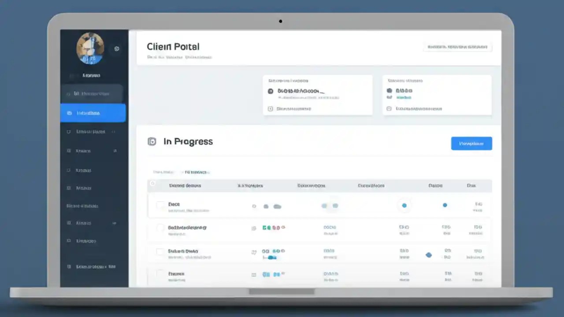This screenshot has width=564, height=317.
Task: Click the blue progress bar in the third row
Action: [x=271, y=258]
